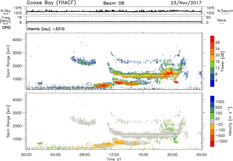Click yellow 16-20 dB segment of power colorbar
Image resolution: width=233 pixels, height=161 pixels.
(x=212, y=58)
